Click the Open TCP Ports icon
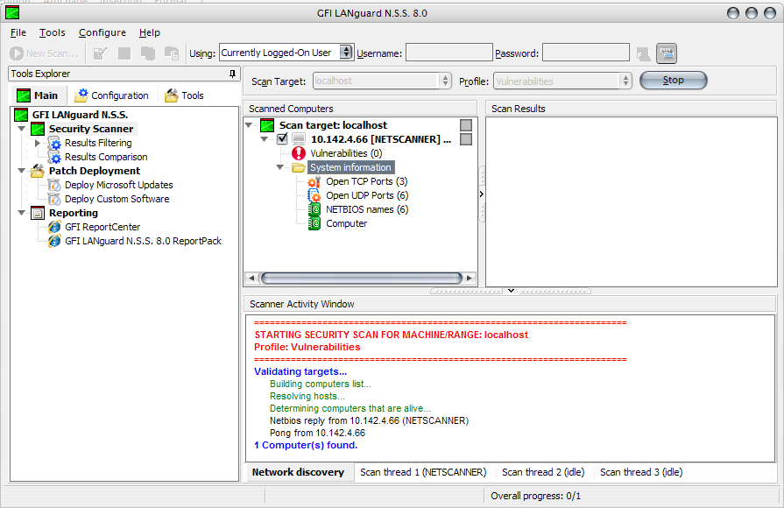The height and width of the screenshot is (508, 784). coord(314,181)
